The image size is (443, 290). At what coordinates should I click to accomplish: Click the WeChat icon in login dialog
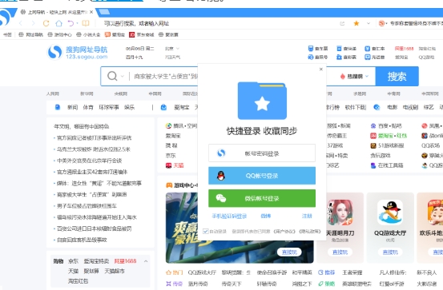point(221,198)
